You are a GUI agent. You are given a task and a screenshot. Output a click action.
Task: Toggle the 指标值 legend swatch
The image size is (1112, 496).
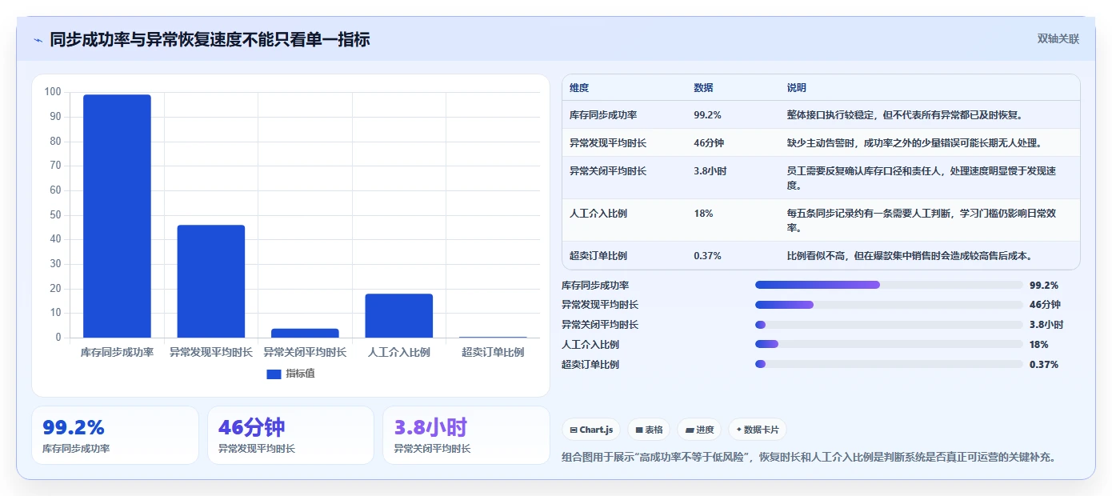(274, 374)
